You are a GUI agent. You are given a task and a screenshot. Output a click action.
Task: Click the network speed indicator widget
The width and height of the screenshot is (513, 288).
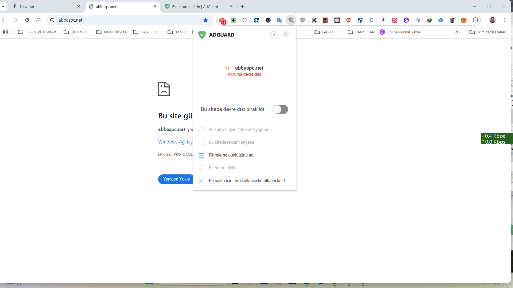(493, 139)
